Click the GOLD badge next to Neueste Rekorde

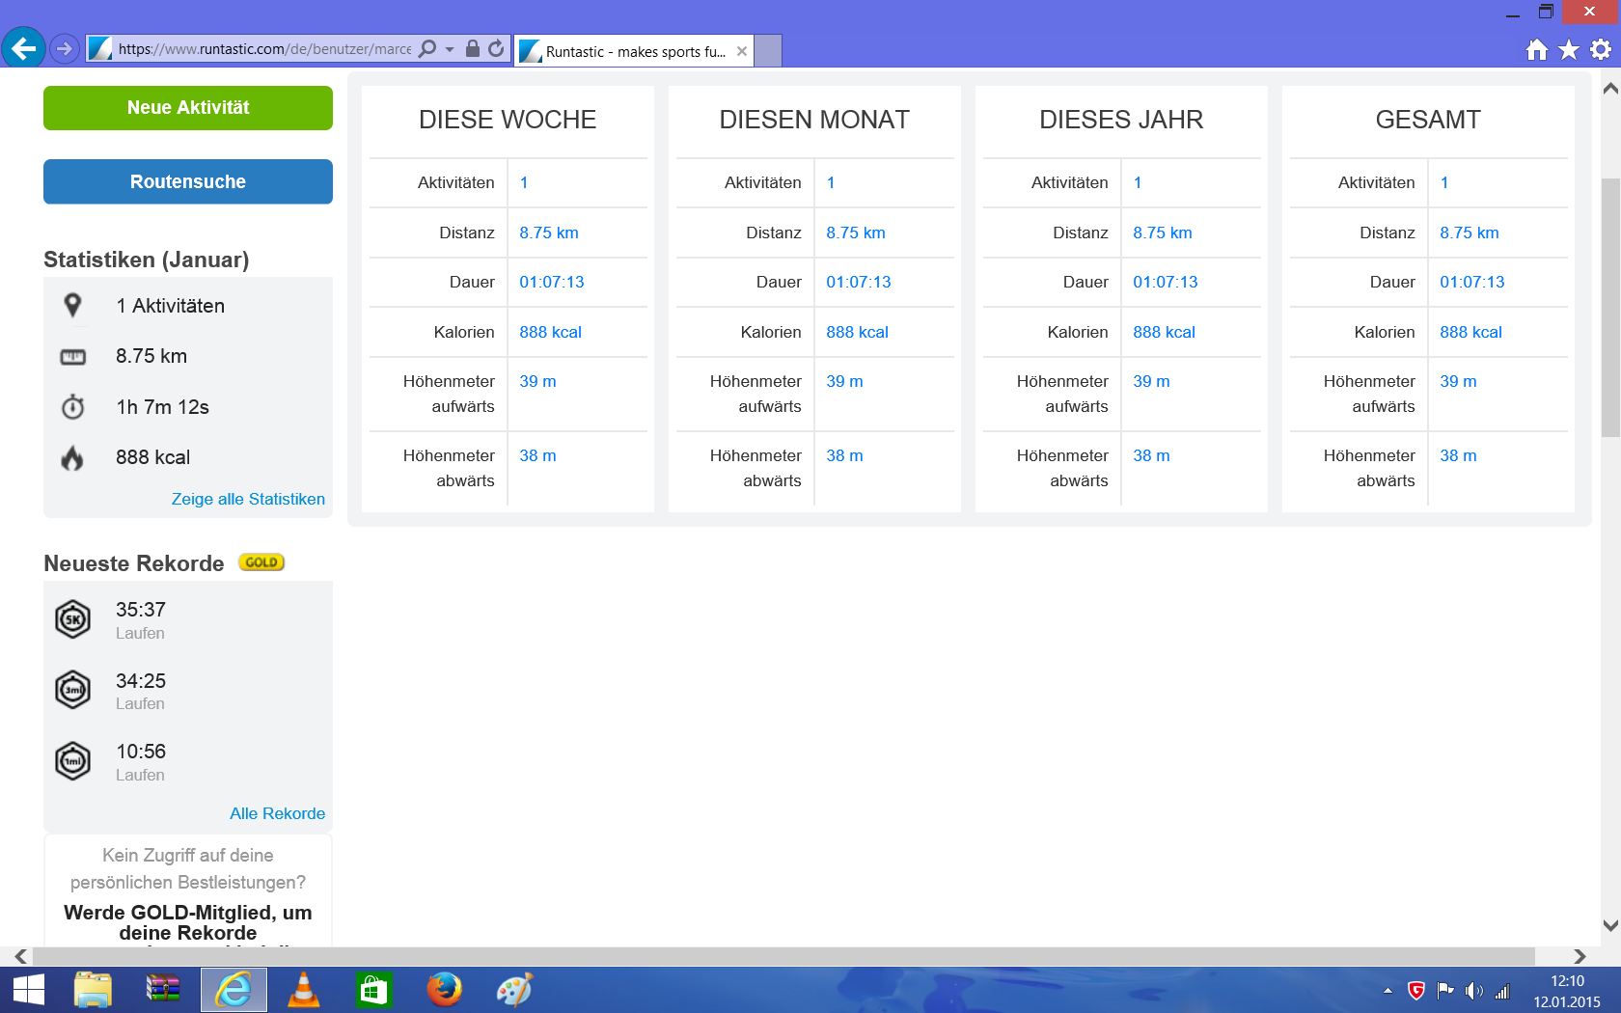(x=261, y=562)
